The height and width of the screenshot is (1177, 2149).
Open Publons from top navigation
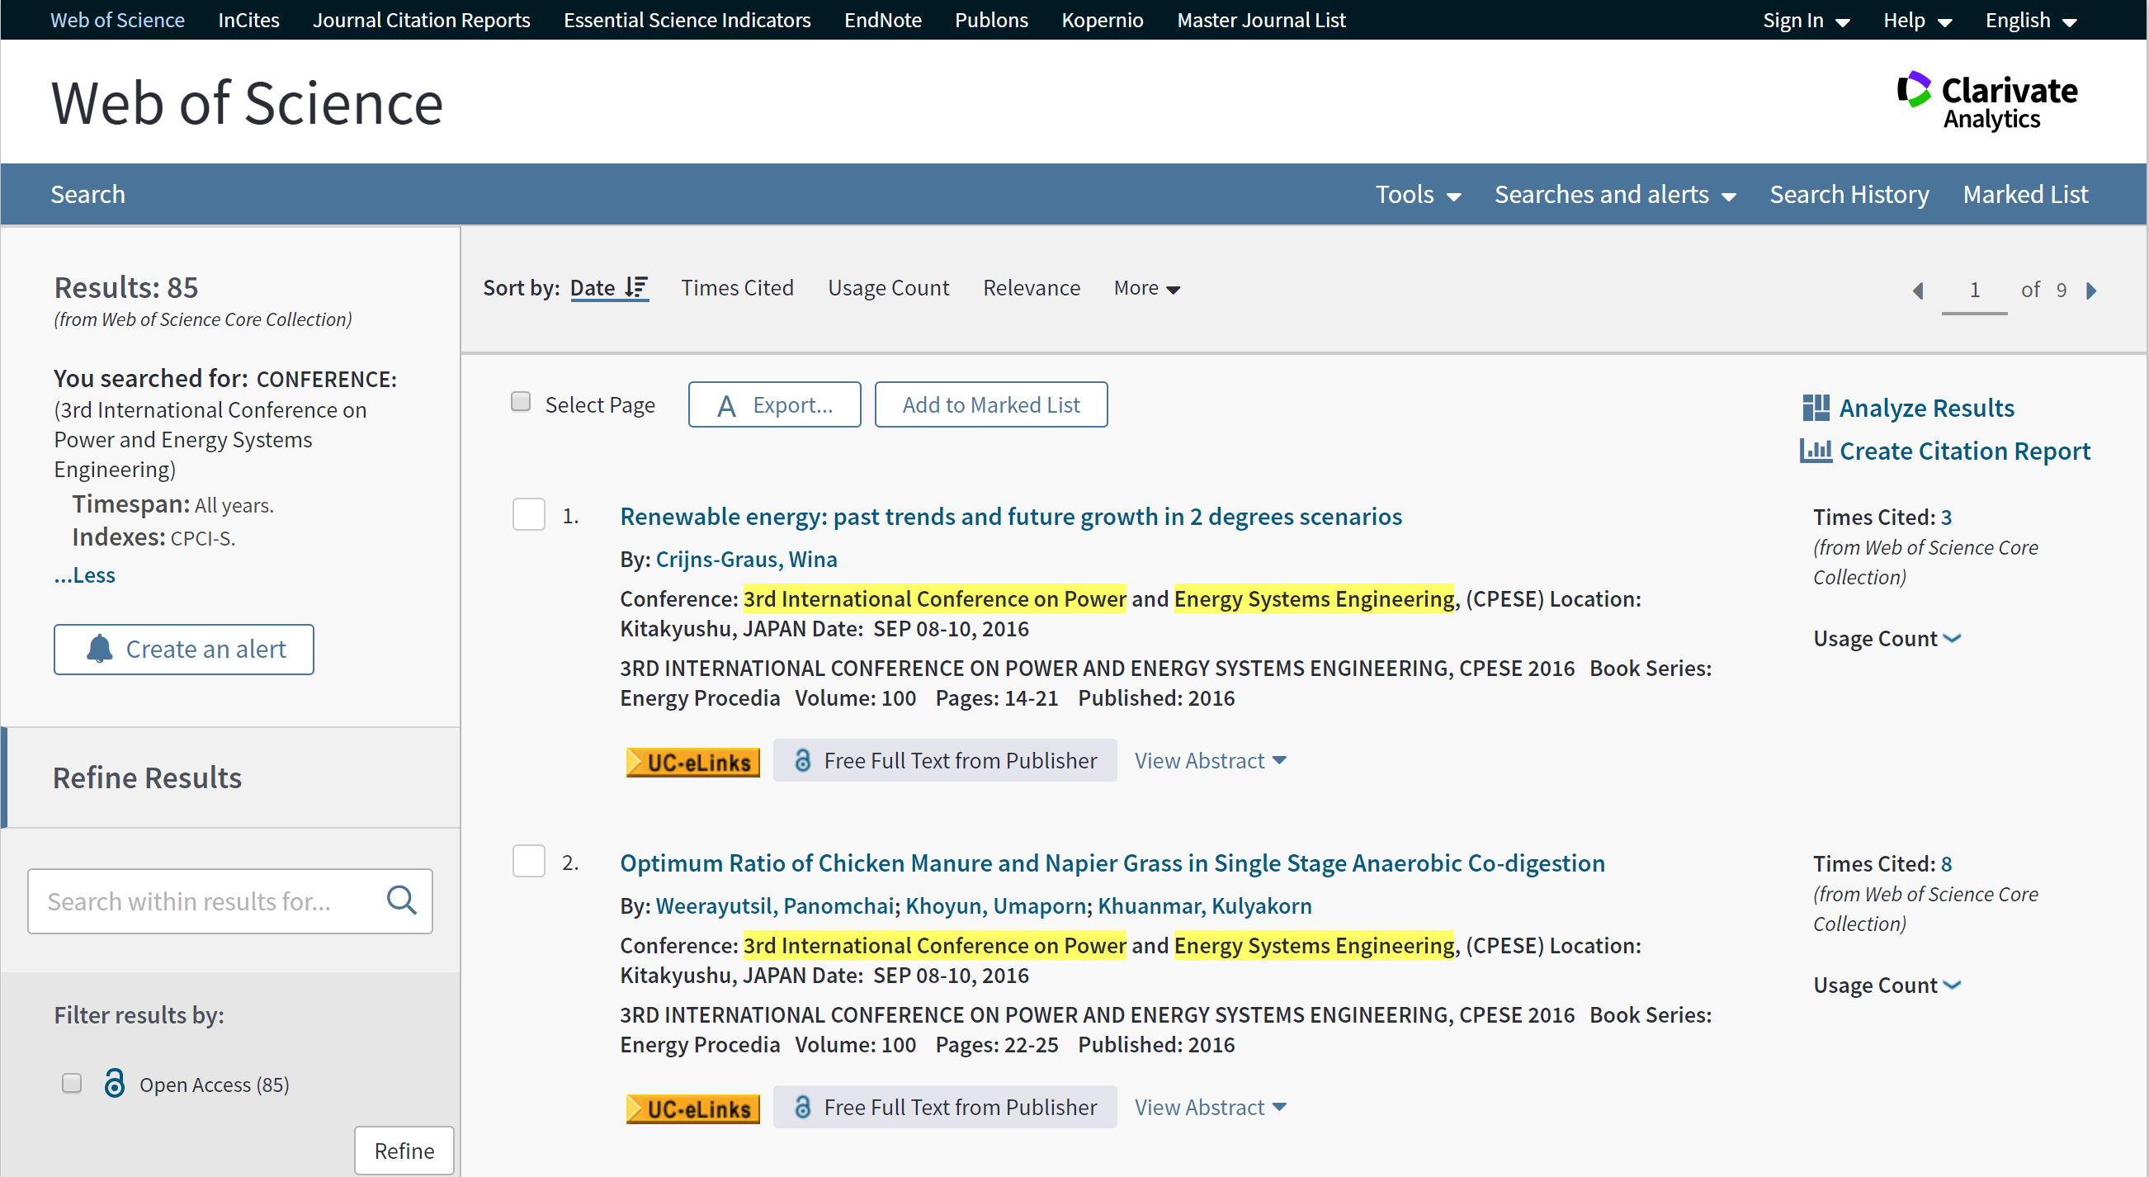click(x=991, y=20)
